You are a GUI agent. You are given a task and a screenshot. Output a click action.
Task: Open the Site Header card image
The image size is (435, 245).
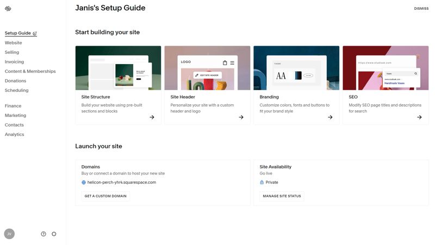click(207, 68)
